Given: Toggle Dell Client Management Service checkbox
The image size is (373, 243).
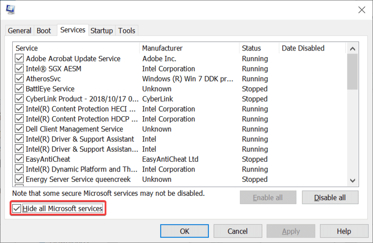Looking at the screenshot, I should click(19, 129).
